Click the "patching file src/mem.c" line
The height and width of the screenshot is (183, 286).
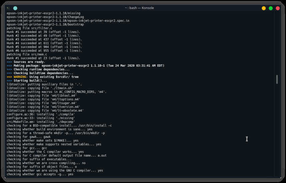click(27, 55)
